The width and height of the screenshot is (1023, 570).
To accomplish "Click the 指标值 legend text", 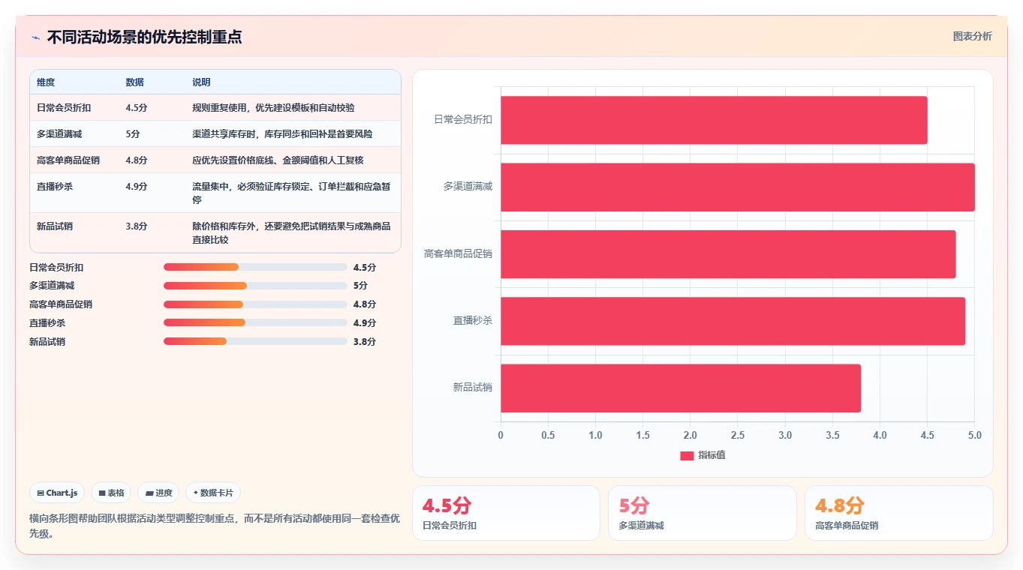I will click(712, 455).
